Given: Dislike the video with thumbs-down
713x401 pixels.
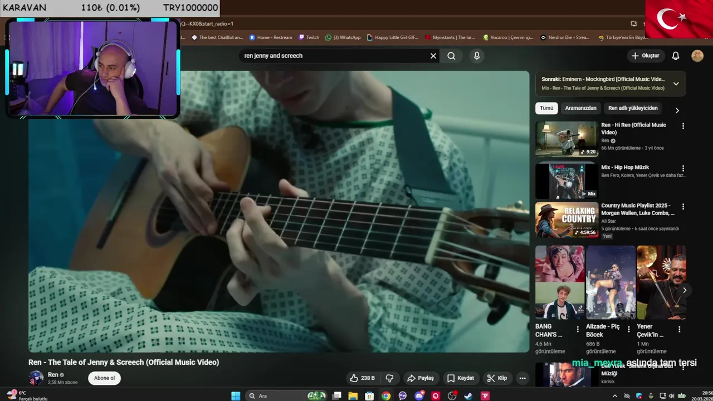Looking at the screenshot, I should coord(389,378).
